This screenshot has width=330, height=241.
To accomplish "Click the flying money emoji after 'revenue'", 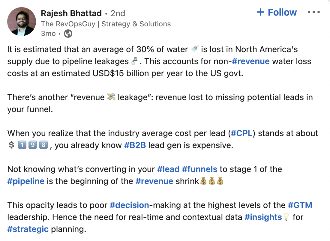I will (111, 97).
